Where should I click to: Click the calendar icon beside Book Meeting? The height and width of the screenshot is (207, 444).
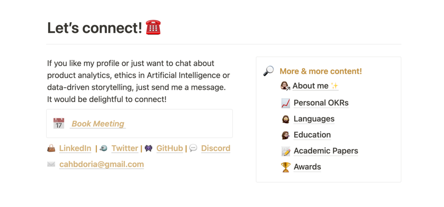(x=59, y=123)
